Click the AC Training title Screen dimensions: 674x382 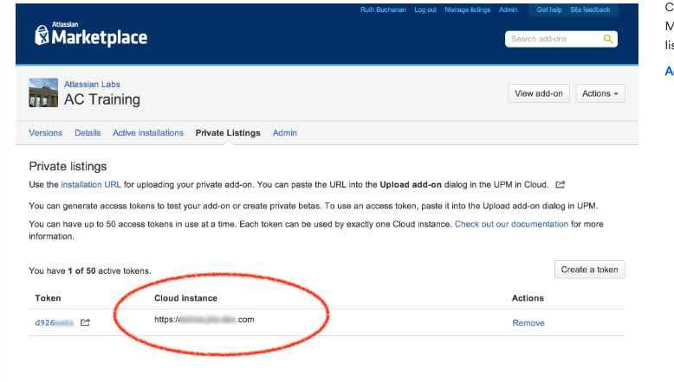(102, 99)
